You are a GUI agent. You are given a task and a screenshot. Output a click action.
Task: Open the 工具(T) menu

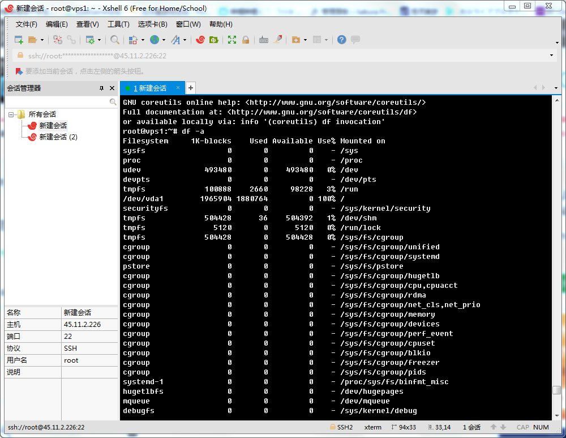(118, 24)
